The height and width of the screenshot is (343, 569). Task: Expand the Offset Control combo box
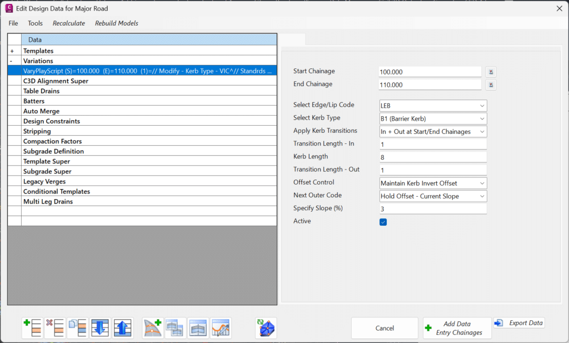point(433,183)
